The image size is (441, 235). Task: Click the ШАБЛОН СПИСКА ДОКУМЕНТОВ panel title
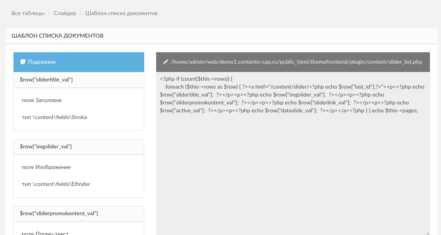57,36
